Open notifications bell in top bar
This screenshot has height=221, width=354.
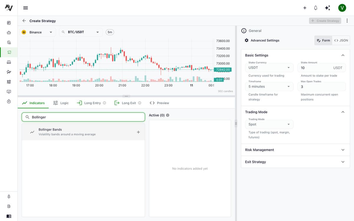(x=316, y=8)
